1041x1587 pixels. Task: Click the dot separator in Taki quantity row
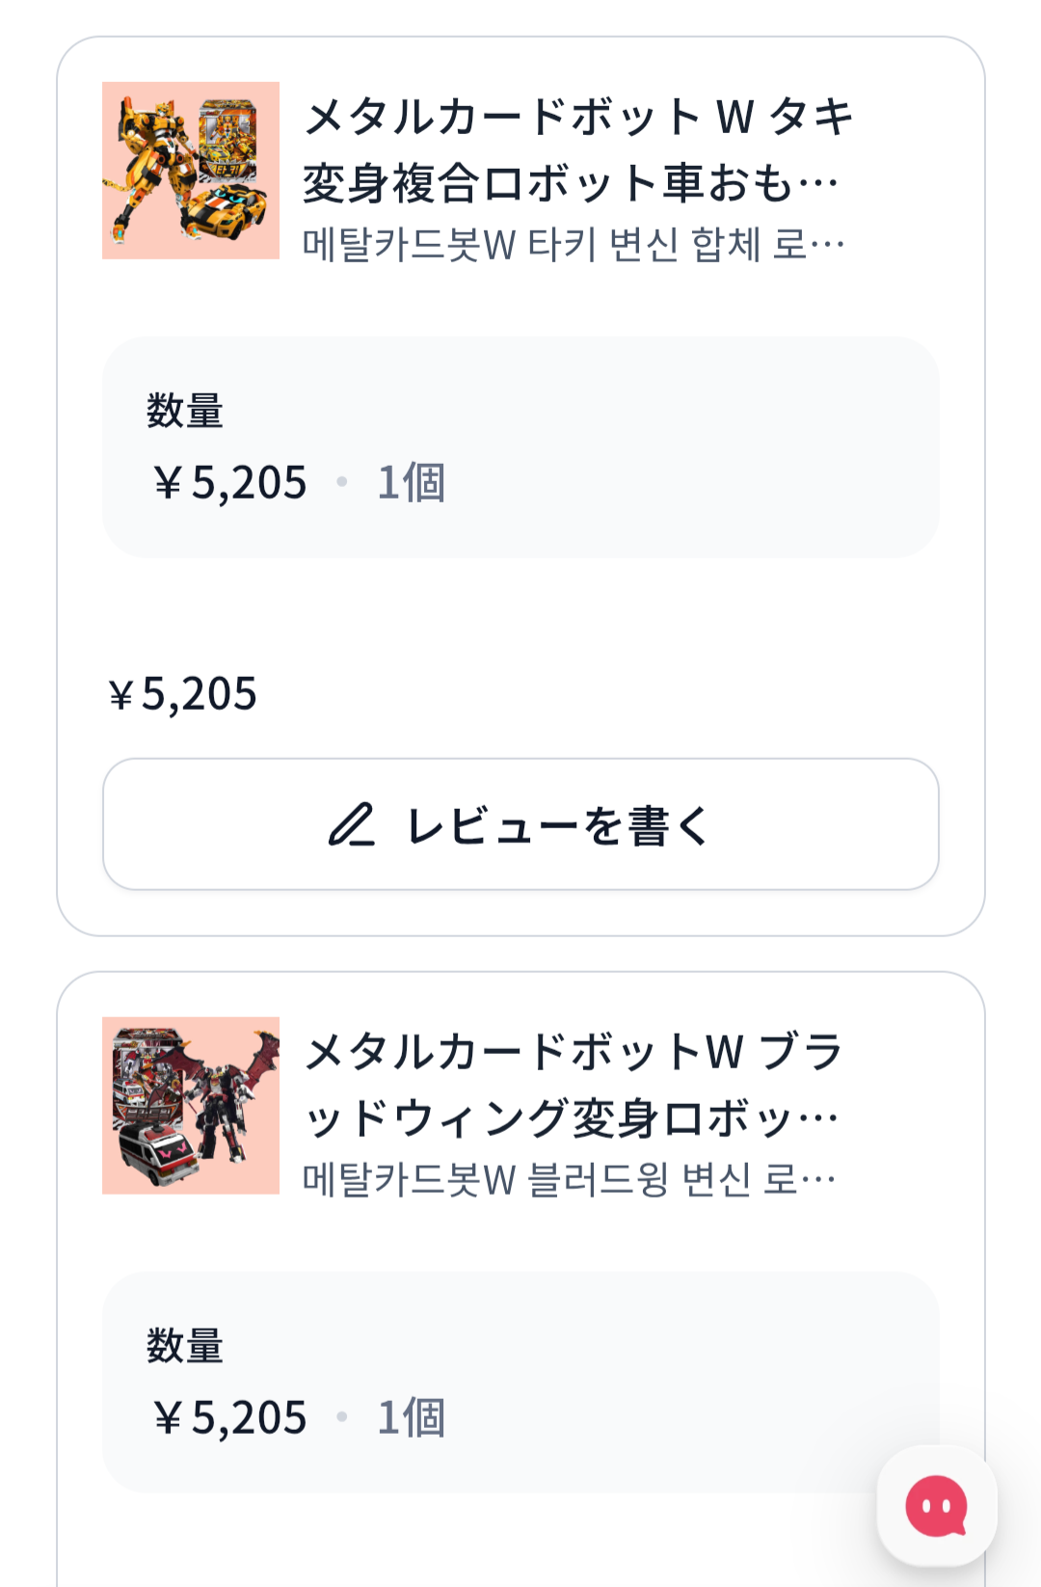coord(342,481)
